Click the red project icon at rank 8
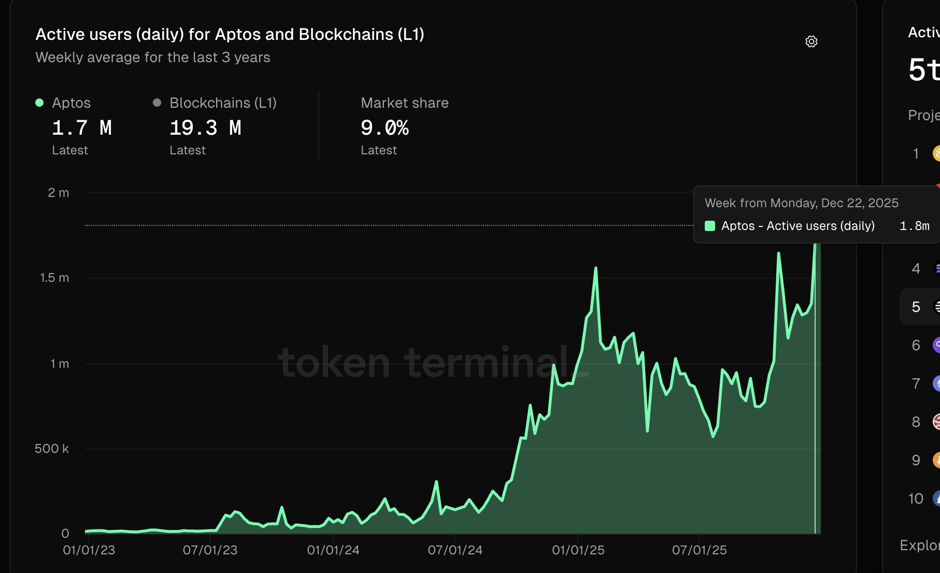Viewport: 940px width, 573px height. coord(936,422)
